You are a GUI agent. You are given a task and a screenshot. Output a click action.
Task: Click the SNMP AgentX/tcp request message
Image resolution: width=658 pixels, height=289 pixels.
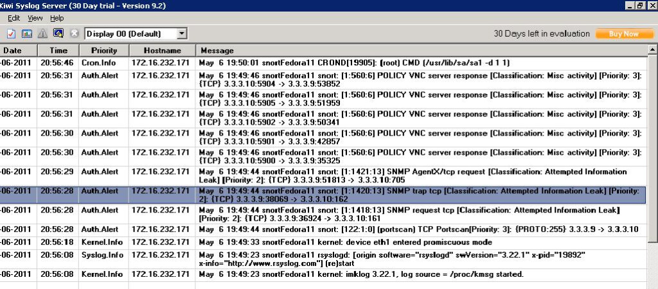point(422,176)
